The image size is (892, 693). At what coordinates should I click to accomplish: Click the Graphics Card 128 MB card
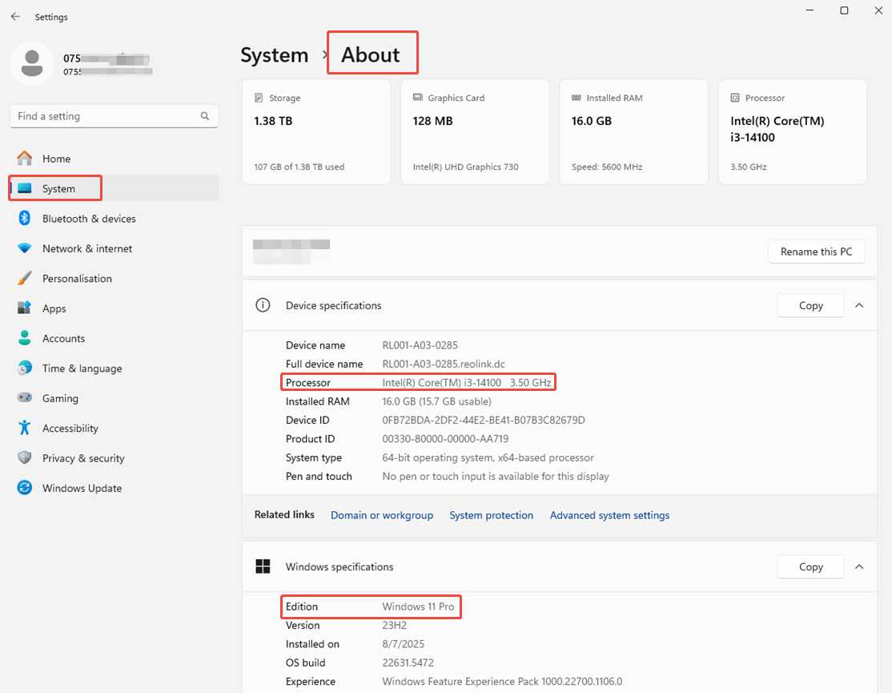(475, 131)
